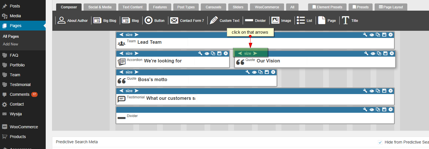Switch to the WooCommerce tab
The height and width of the screenshot is (149, 429).
click(x=267, y=7)
